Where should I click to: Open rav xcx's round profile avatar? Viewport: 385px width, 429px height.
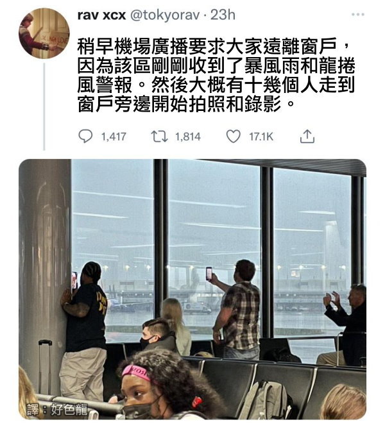click(44, 33)
